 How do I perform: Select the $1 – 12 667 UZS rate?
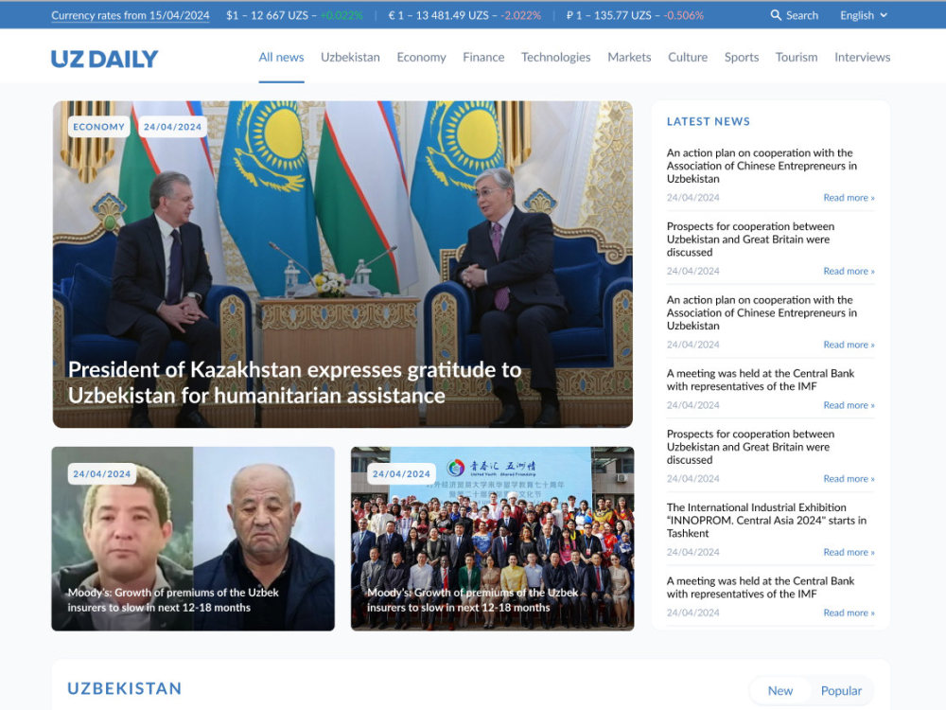coord(267,15)
